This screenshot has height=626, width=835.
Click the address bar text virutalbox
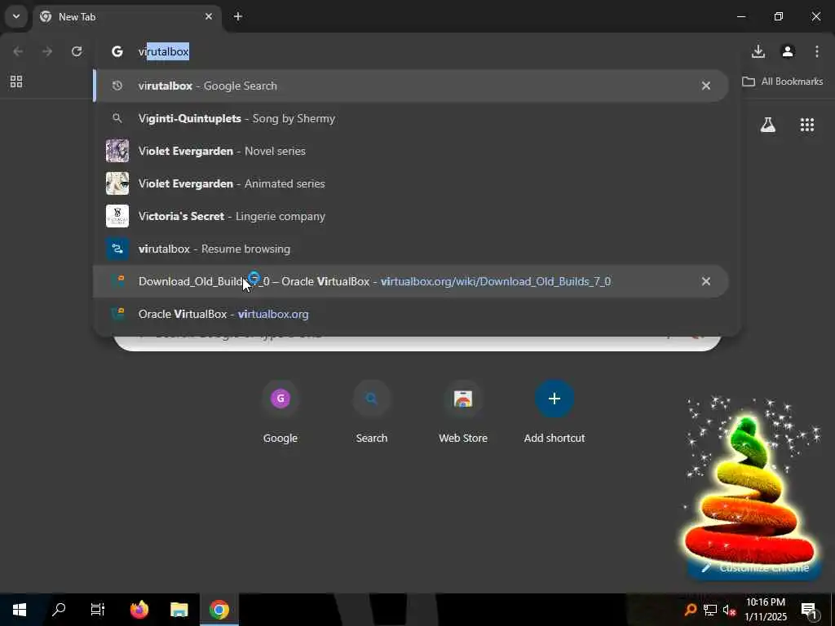163,51
